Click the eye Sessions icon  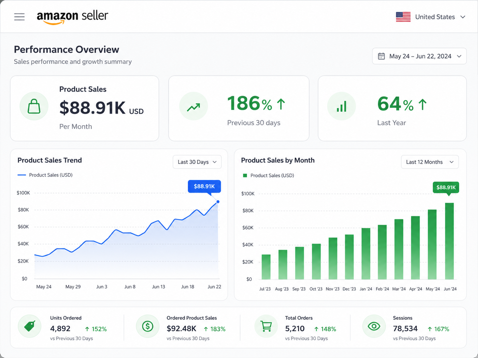click(x=374, y=326)
